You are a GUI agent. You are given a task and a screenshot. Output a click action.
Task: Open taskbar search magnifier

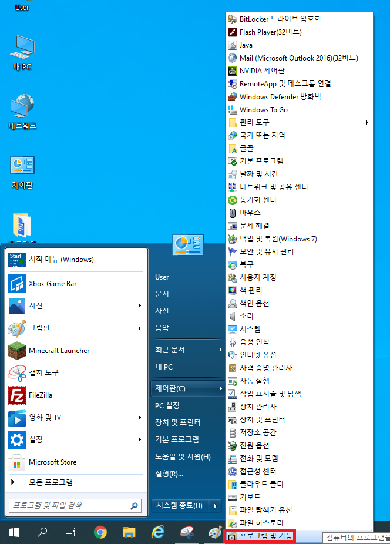[x=42, y=532]
